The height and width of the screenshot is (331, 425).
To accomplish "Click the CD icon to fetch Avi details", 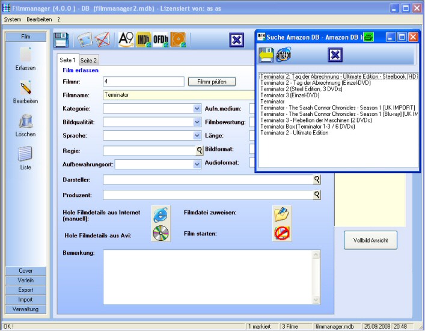I will [x=161, y=234].
